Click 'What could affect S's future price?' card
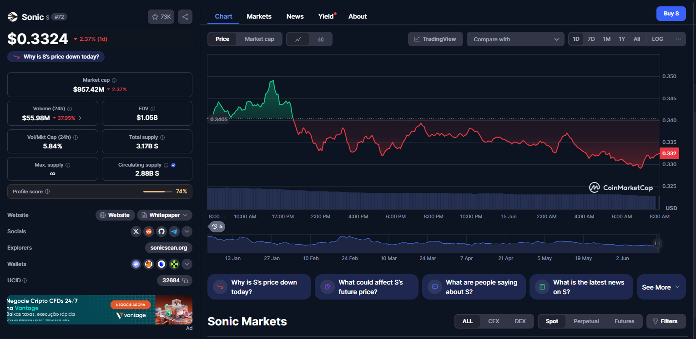The width and height of the screenshot is (696, 339). tap(366, 287)
